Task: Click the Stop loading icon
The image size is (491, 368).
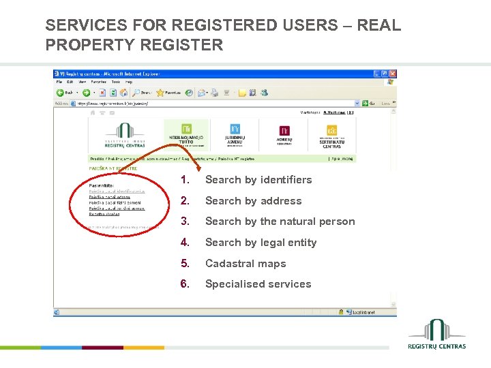Action: pyautogui.click(x=103, y=93)
